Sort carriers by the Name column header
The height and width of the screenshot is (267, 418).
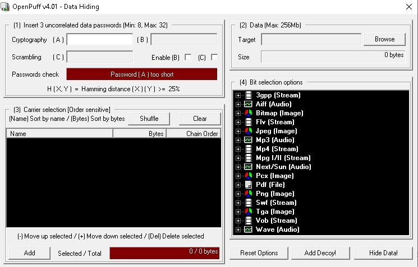click(x=59, y=134)
